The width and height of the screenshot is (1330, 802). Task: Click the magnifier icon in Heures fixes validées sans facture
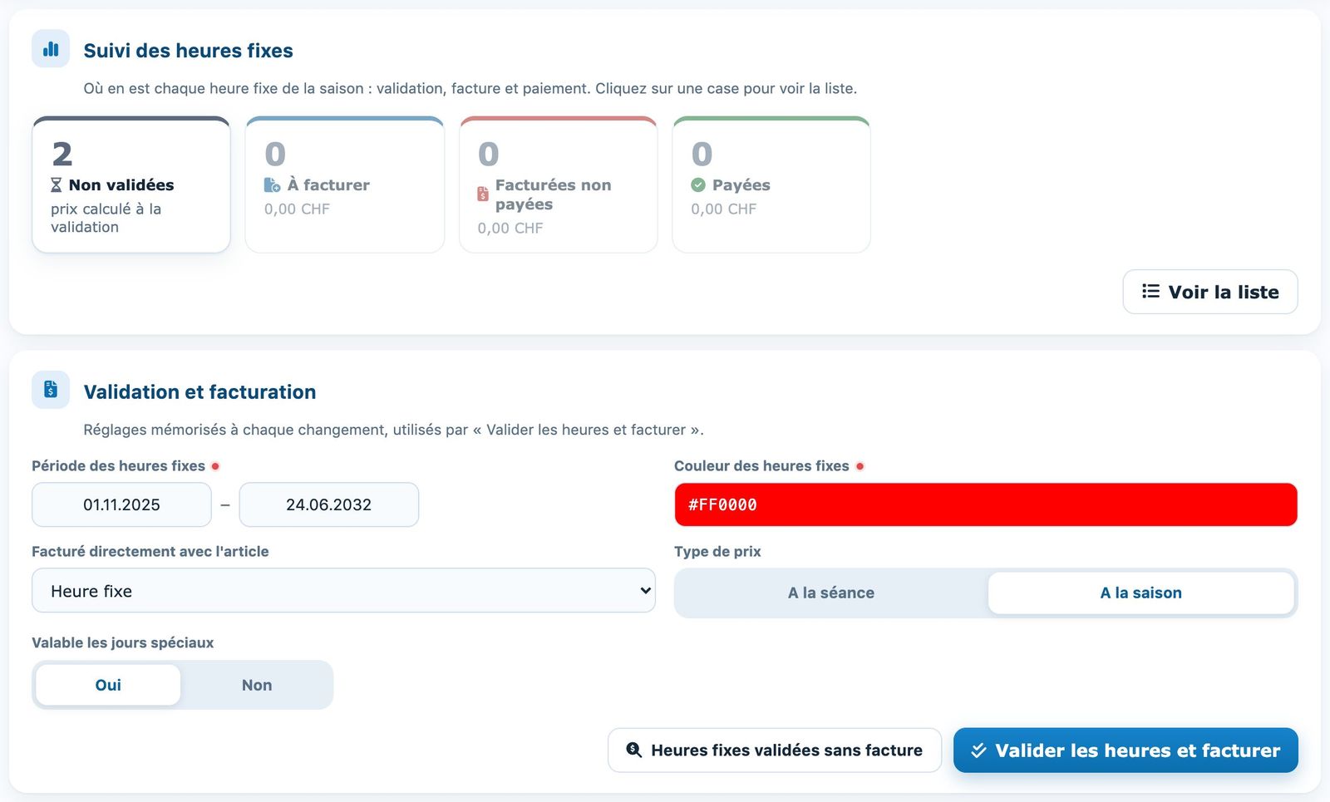tap(633, 750)
